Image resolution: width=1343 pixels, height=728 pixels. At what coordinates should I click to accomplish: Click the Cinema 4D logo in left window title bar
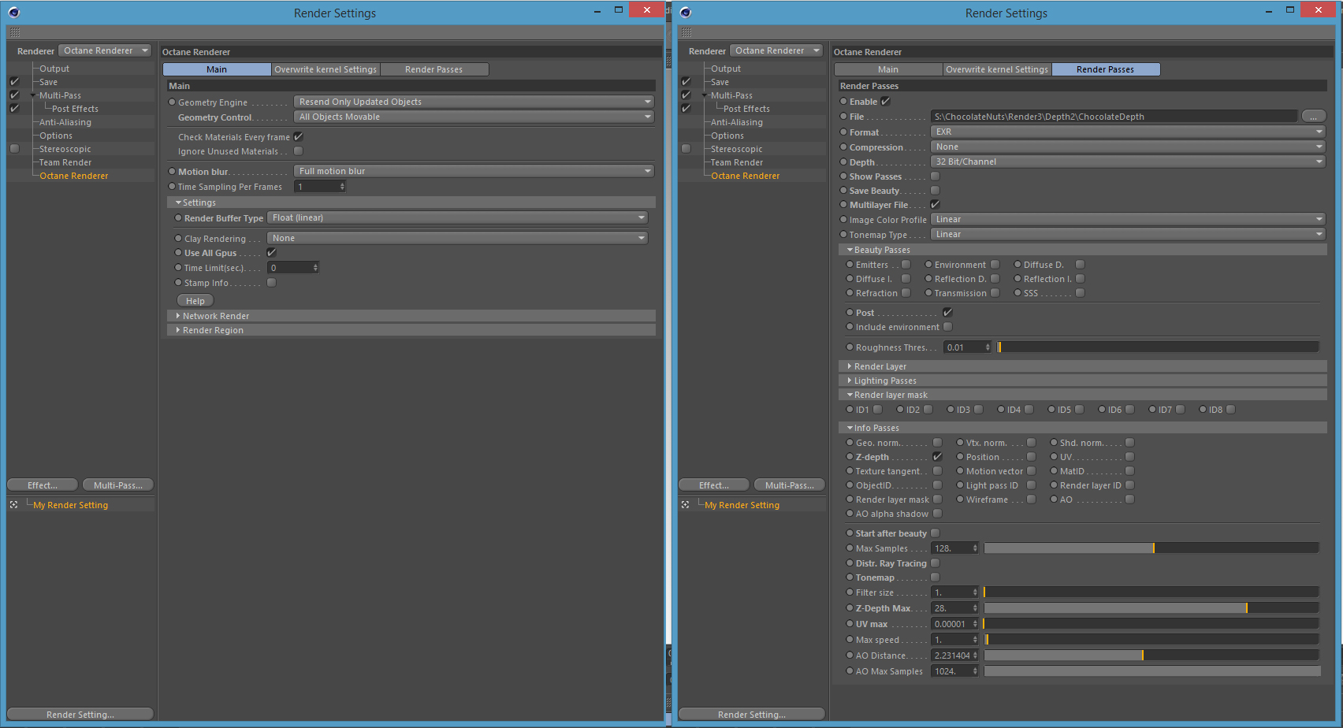click(x=13, y=12)
